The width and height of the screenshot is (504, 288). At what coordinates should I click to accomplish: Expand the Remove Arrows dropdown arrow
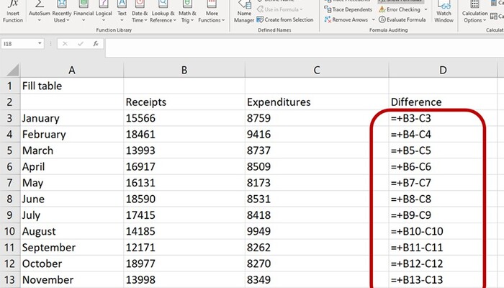point(373,19)
